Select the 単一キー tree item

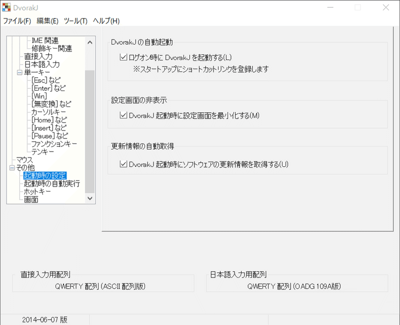37,72
